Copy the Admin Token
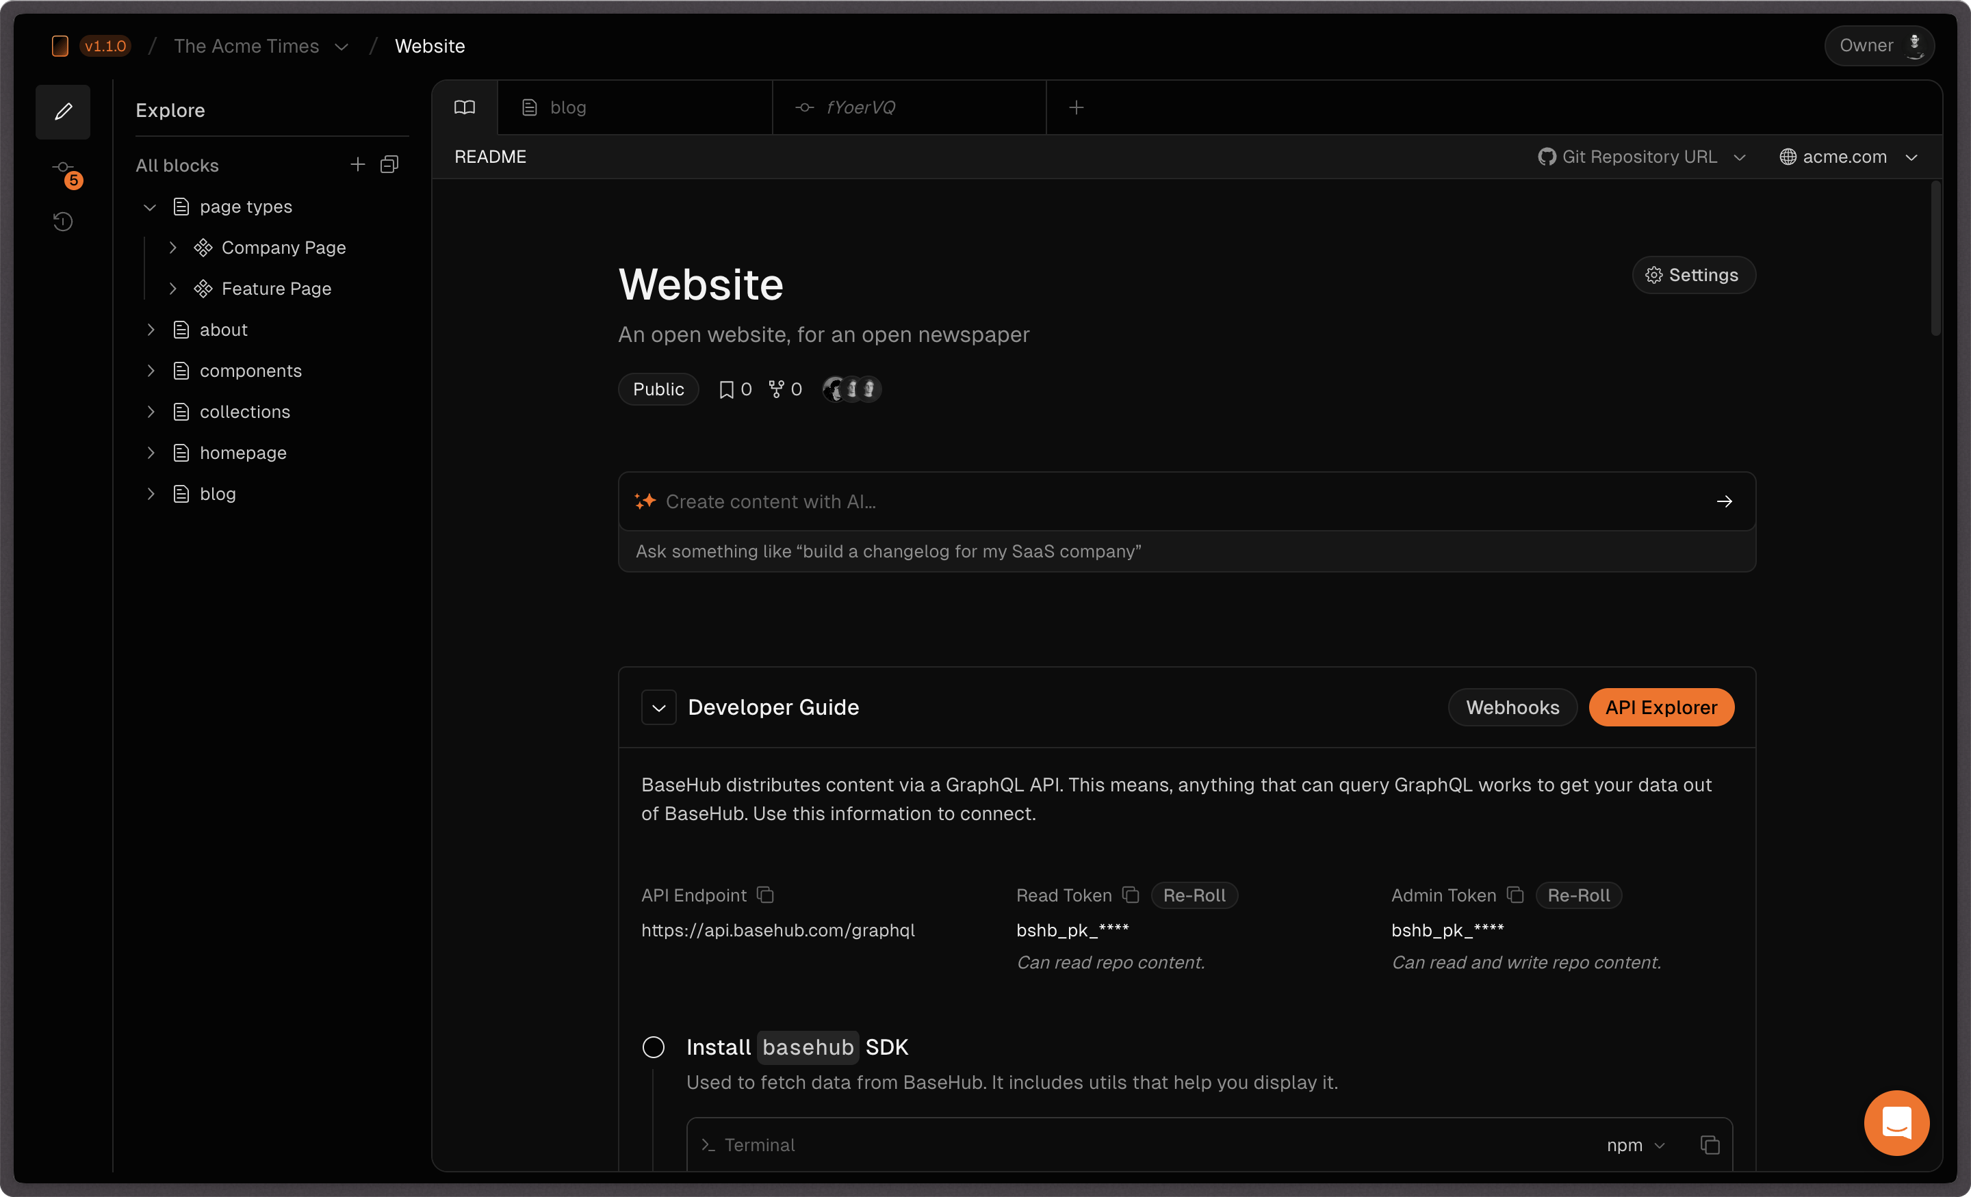This screenshot has width=1971, height=1197. (x=1515, y=895)
